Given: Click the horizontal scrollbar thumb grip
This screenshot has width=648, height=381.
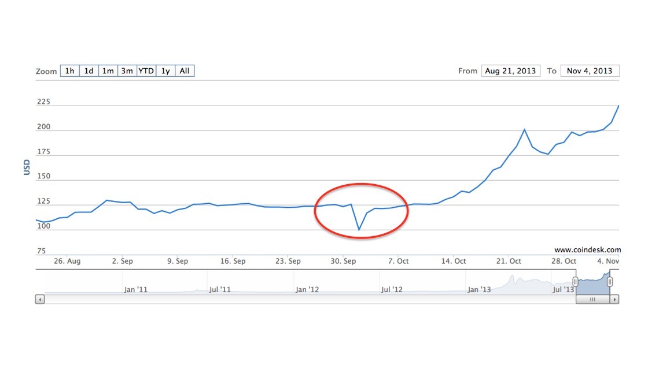Looking at the screenshot, I should point(592,300).
